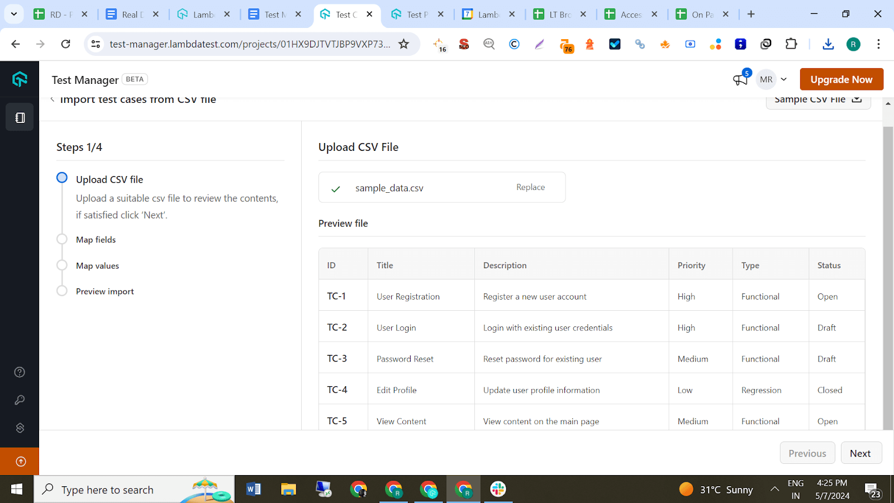Download the Sample CSV File

(x=818, y=102)
